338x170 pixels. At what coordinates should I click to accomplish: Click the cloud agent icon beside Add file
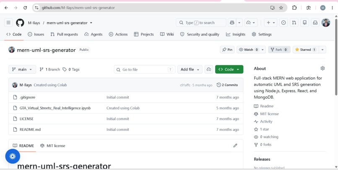(209, 69)
